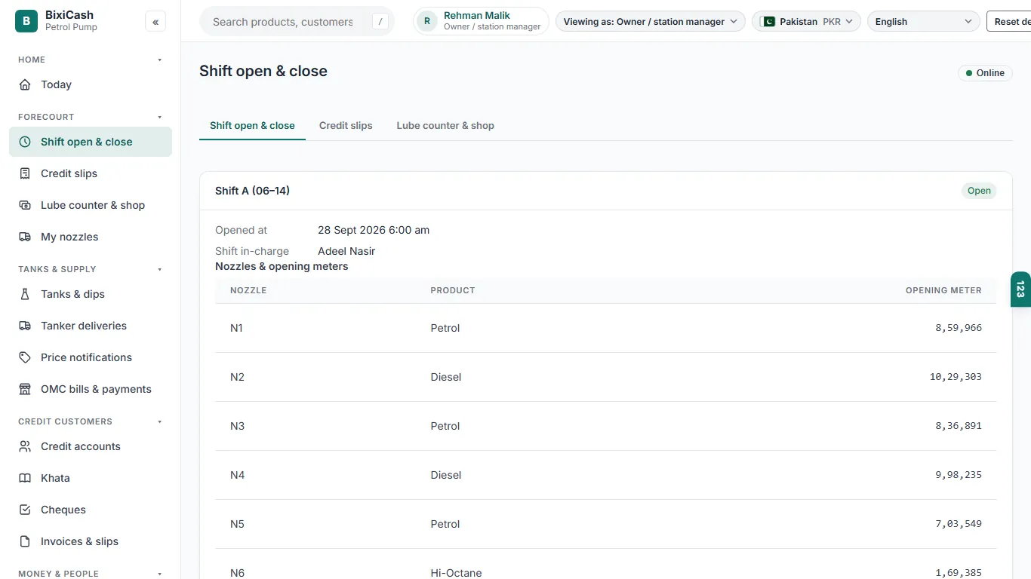The height and width of the screenshot is (579, 1031).
Task: Click the Online status badge
Action: pos(985,73)
